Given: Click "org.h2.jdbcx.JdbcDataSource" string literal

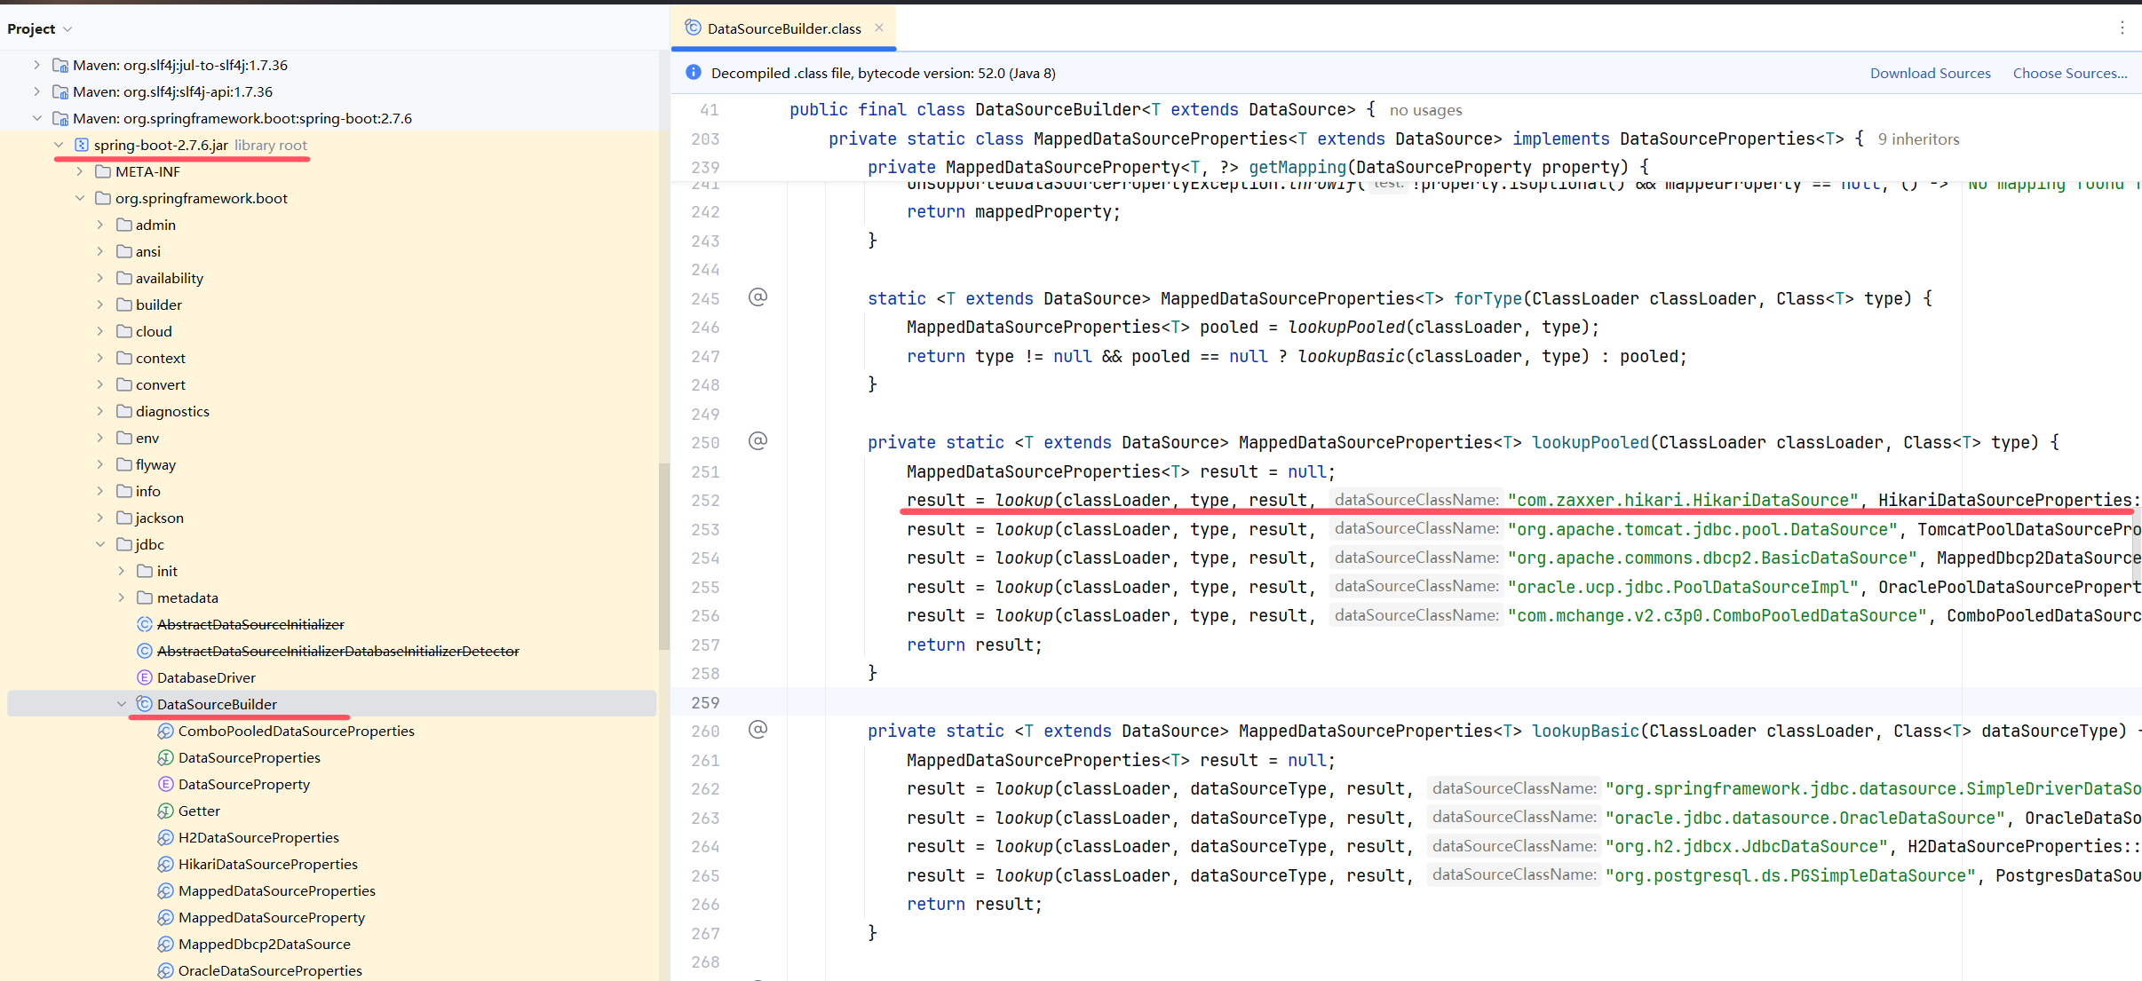Looking at the screenshot, I should [x=1747, y=846].
